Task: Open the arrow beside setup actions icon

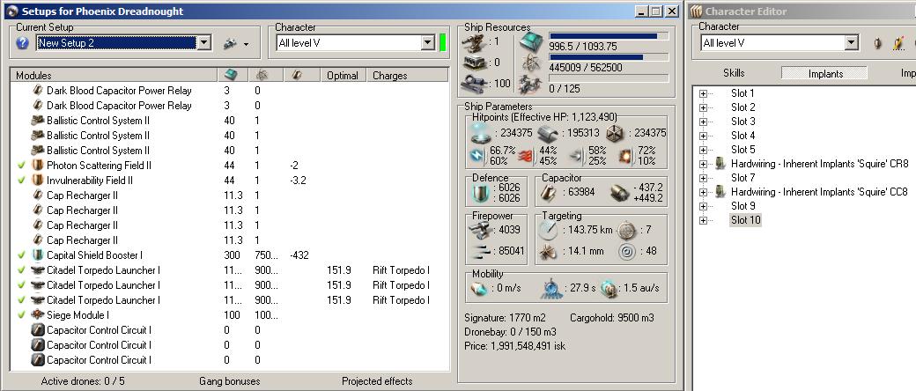Action: tap(246, 44)
